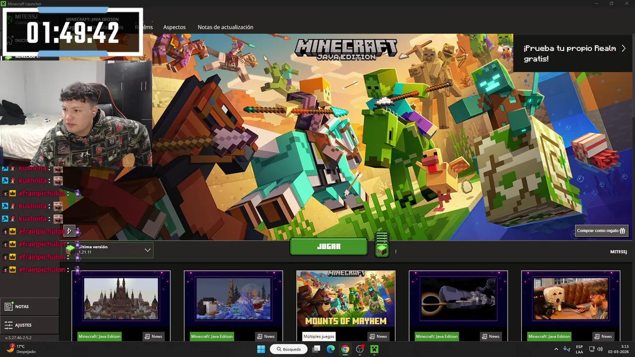Click the Minecraft Launcher taskbar icon
The width and height of the screenshot is (635, 357).
[375, 349]
